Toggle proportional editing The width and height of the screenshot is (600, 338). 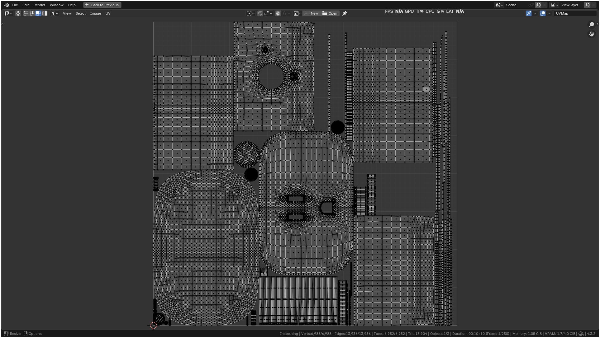(x=278, y=13)
